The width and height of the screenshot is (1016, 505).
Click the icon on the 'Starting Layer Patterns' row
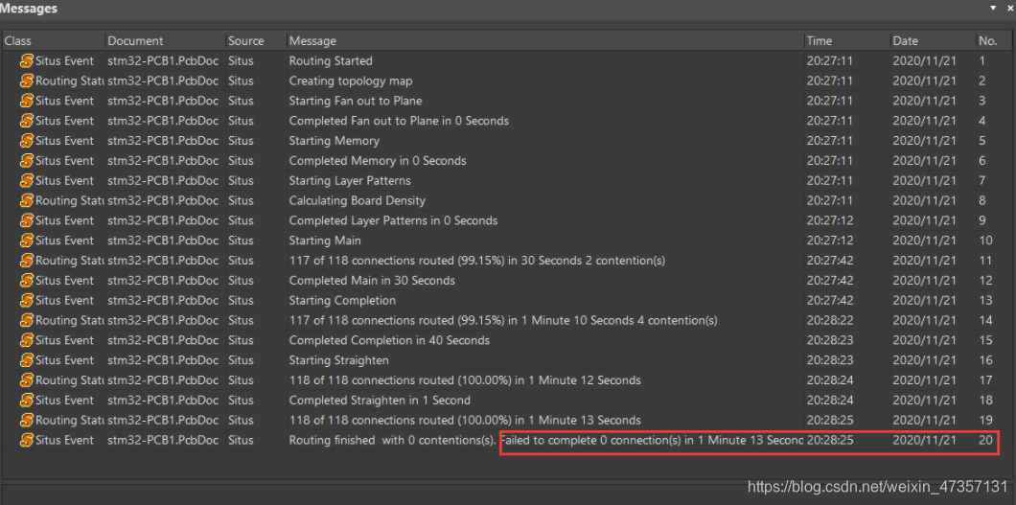tap(27, 181)
